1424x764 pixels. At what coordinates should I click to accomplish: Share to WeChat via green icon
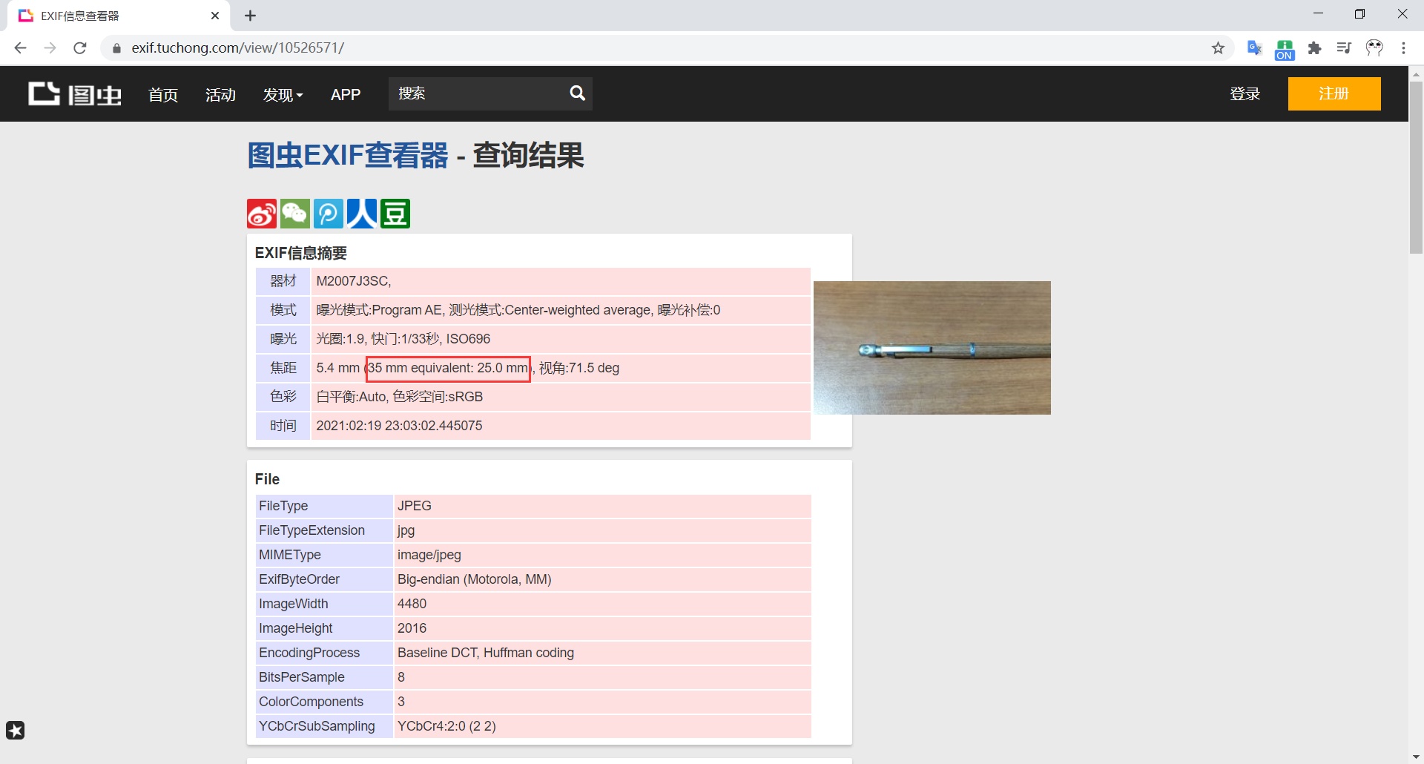(295, 214)
